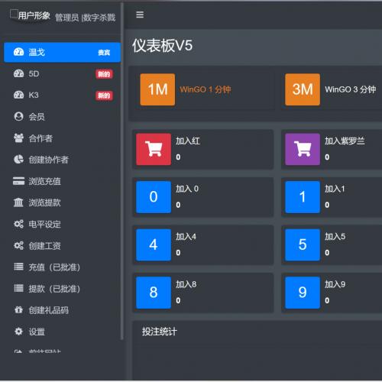The image size is (382, 382).
Task: Select the highlighted 温戈 menu entry
Action: [x=63, y=52]
